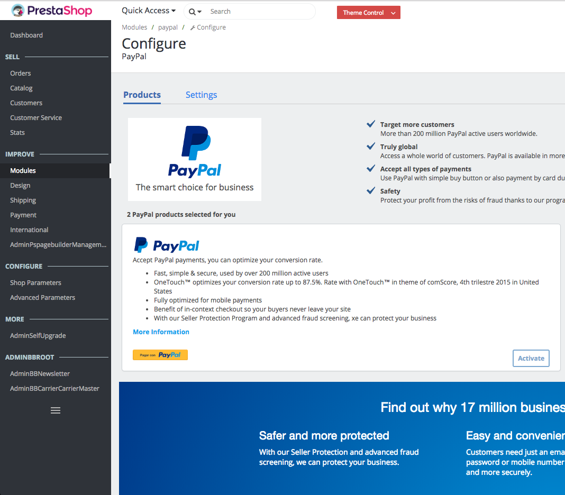This screenshot has width=565, height=495.
Task: Click the yellow Pagar con PayPal badge
Action: [160, 355]
